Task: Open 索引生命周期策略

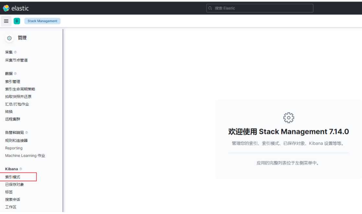Action: pyautogui.click(x=20, y=89)
